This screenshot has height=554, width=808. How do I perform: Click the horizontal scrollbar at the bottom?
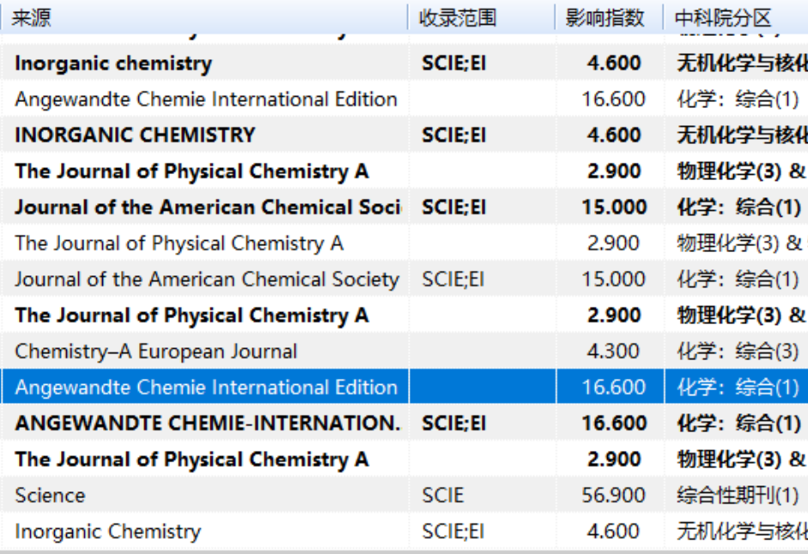click(x=404, y=551)
